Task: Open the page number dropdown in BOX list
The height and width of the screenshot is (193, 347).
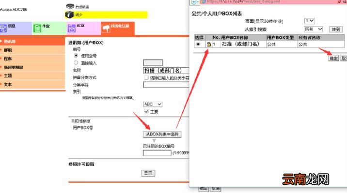Action: tap(309, 21)
